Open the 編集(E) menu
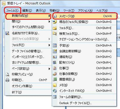 (x=27, y=10)
